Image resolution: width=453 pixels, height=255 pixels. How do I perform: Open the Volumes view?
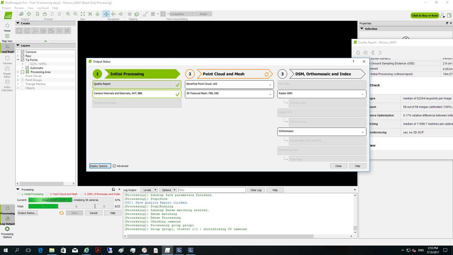[x=7, y=60]
